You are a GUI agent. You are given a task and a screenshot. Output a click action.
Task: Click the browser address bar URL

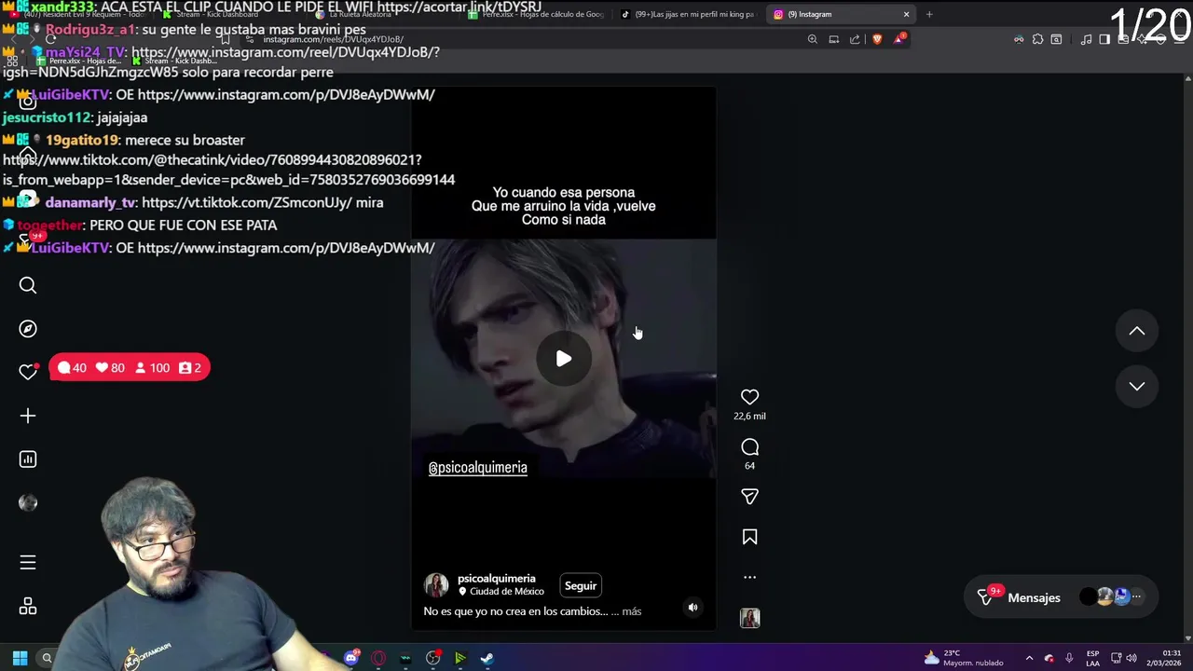[x=334, y=39]
